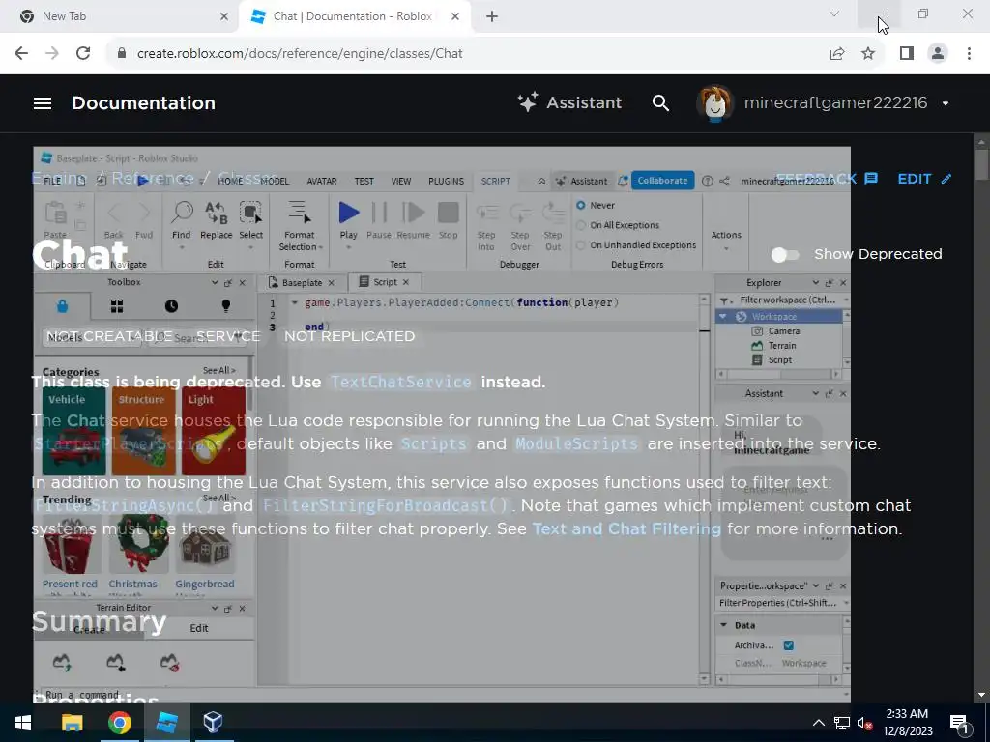Switch to Edit tab in Studio Terrain Editor
This screenshot has height=742, width=990.
point(199,628)
